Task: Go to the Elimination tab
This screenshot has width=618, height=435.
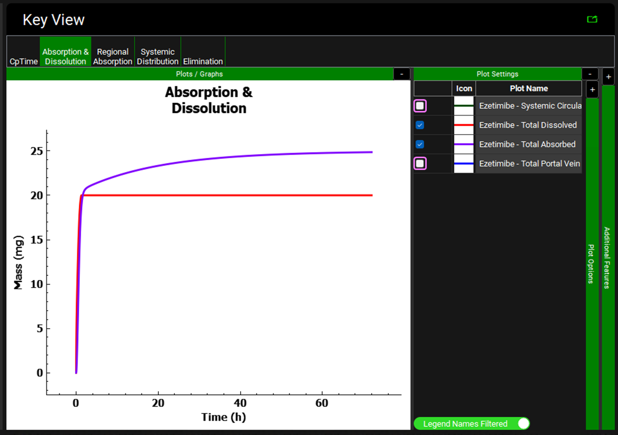Action: pyautogui.click(x=203, y=61)
